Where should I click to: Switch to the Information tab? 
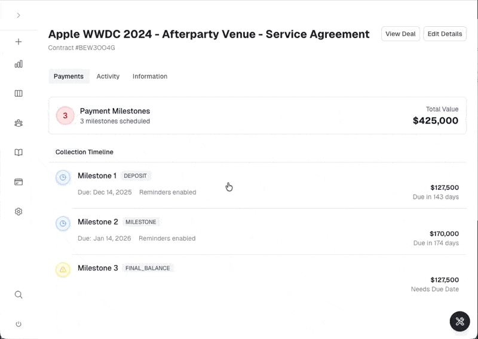click(150, 76)
